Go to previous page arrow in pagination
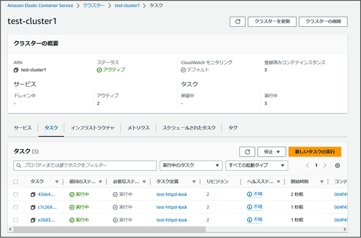The height and width of the screenshot is (238, 361). click(x=307, y=166)
